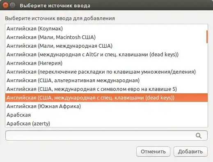Click the magnifier search icon

pyautogui.click(x=198, y=136)
